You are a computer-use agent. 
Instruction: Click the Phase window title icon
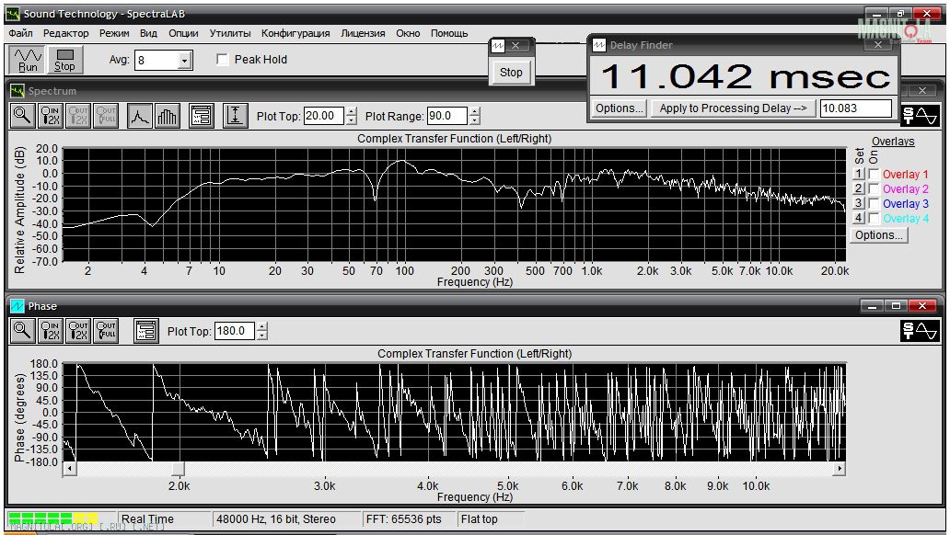[17, 306]
